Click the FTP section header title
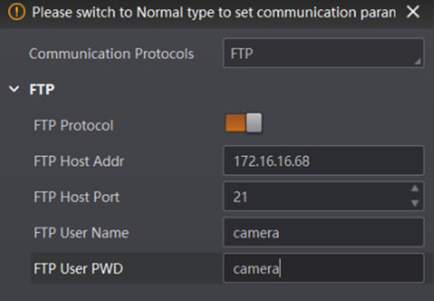 coord(42,90)
